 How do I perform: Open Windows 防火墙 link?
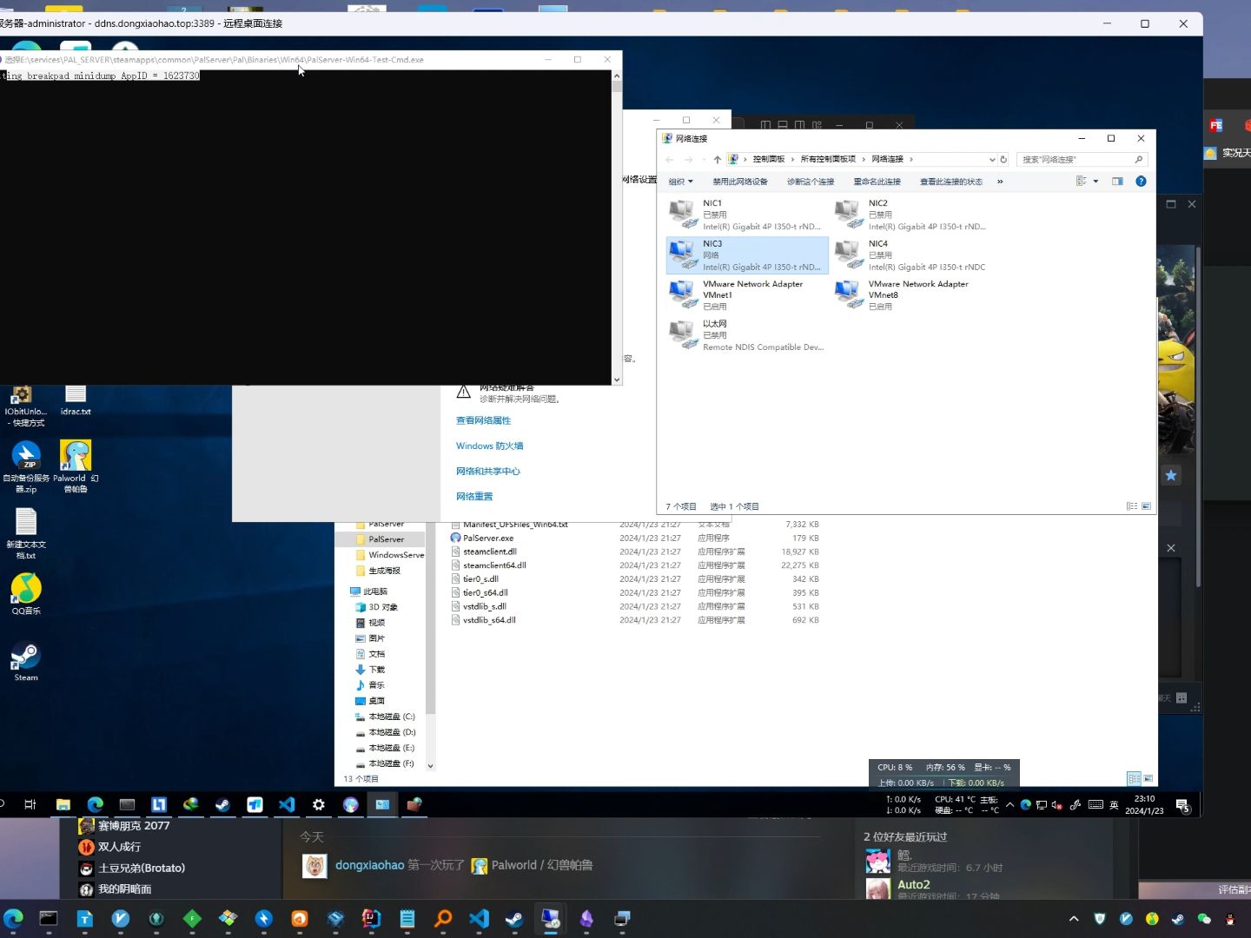point(490,446)
